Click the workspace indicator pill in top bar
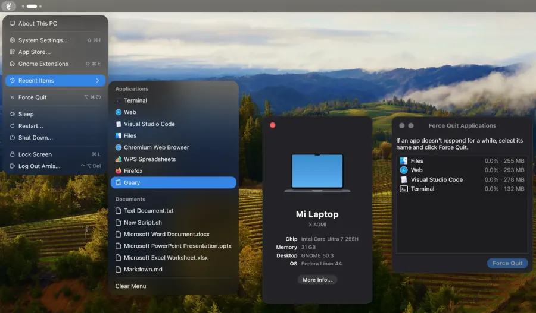Viewport: 536px width, 313px height. (32, 6)
